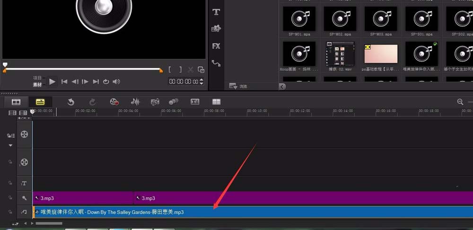Image resolution: width=473 pixels, height=230 pixels.
Task: Open the Multi-view template tool icon
Action: 216,102
